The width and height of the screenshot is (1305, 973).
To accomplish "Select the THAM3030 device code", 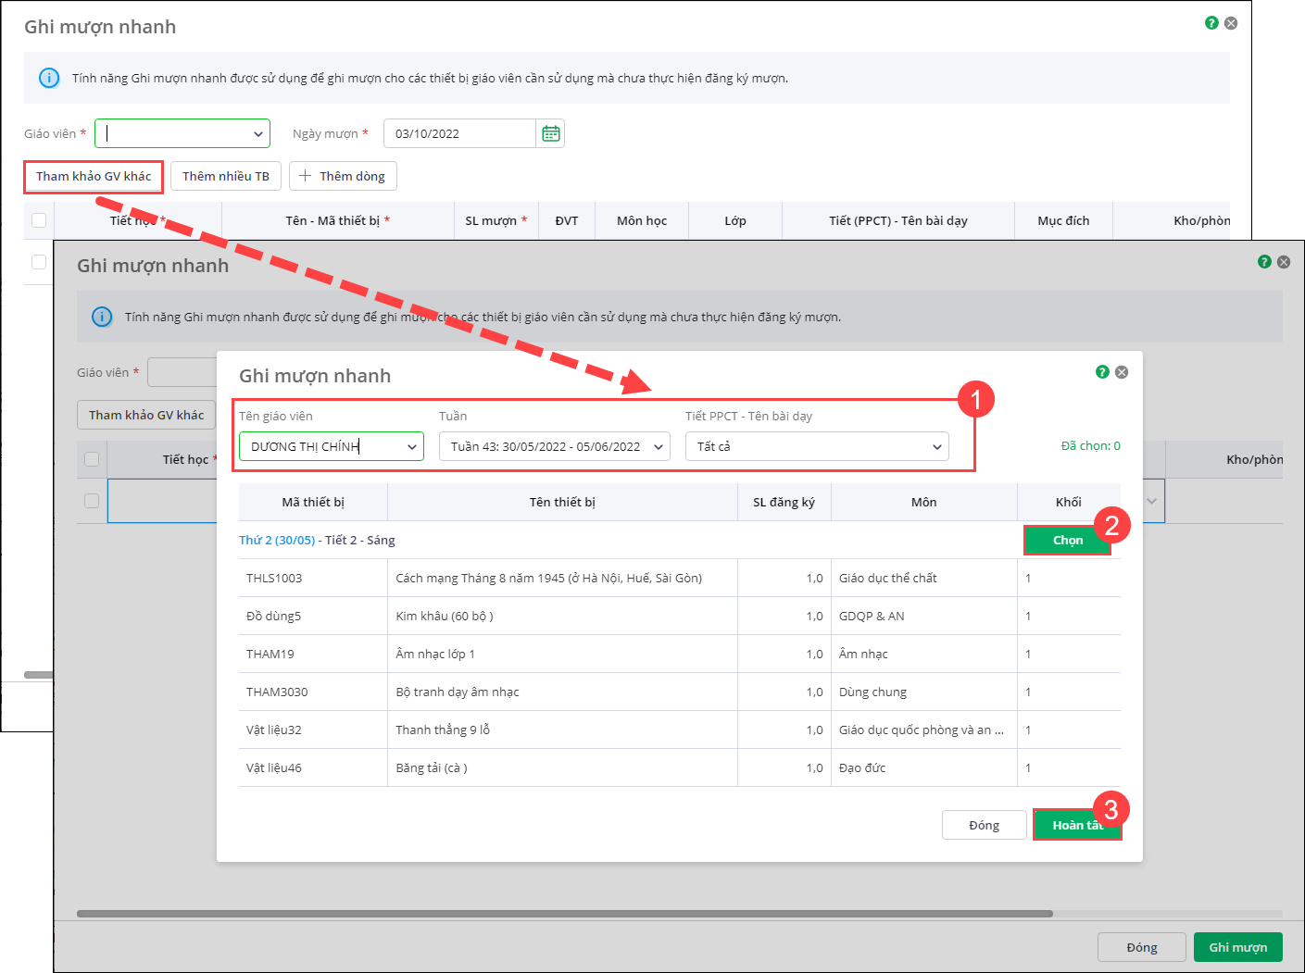I will [x=277, y=692].
